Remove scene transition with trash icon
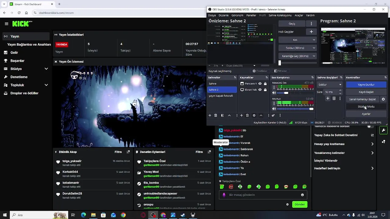Image resolution: width=390 pixels, height=219 pixels. [334, 99]
